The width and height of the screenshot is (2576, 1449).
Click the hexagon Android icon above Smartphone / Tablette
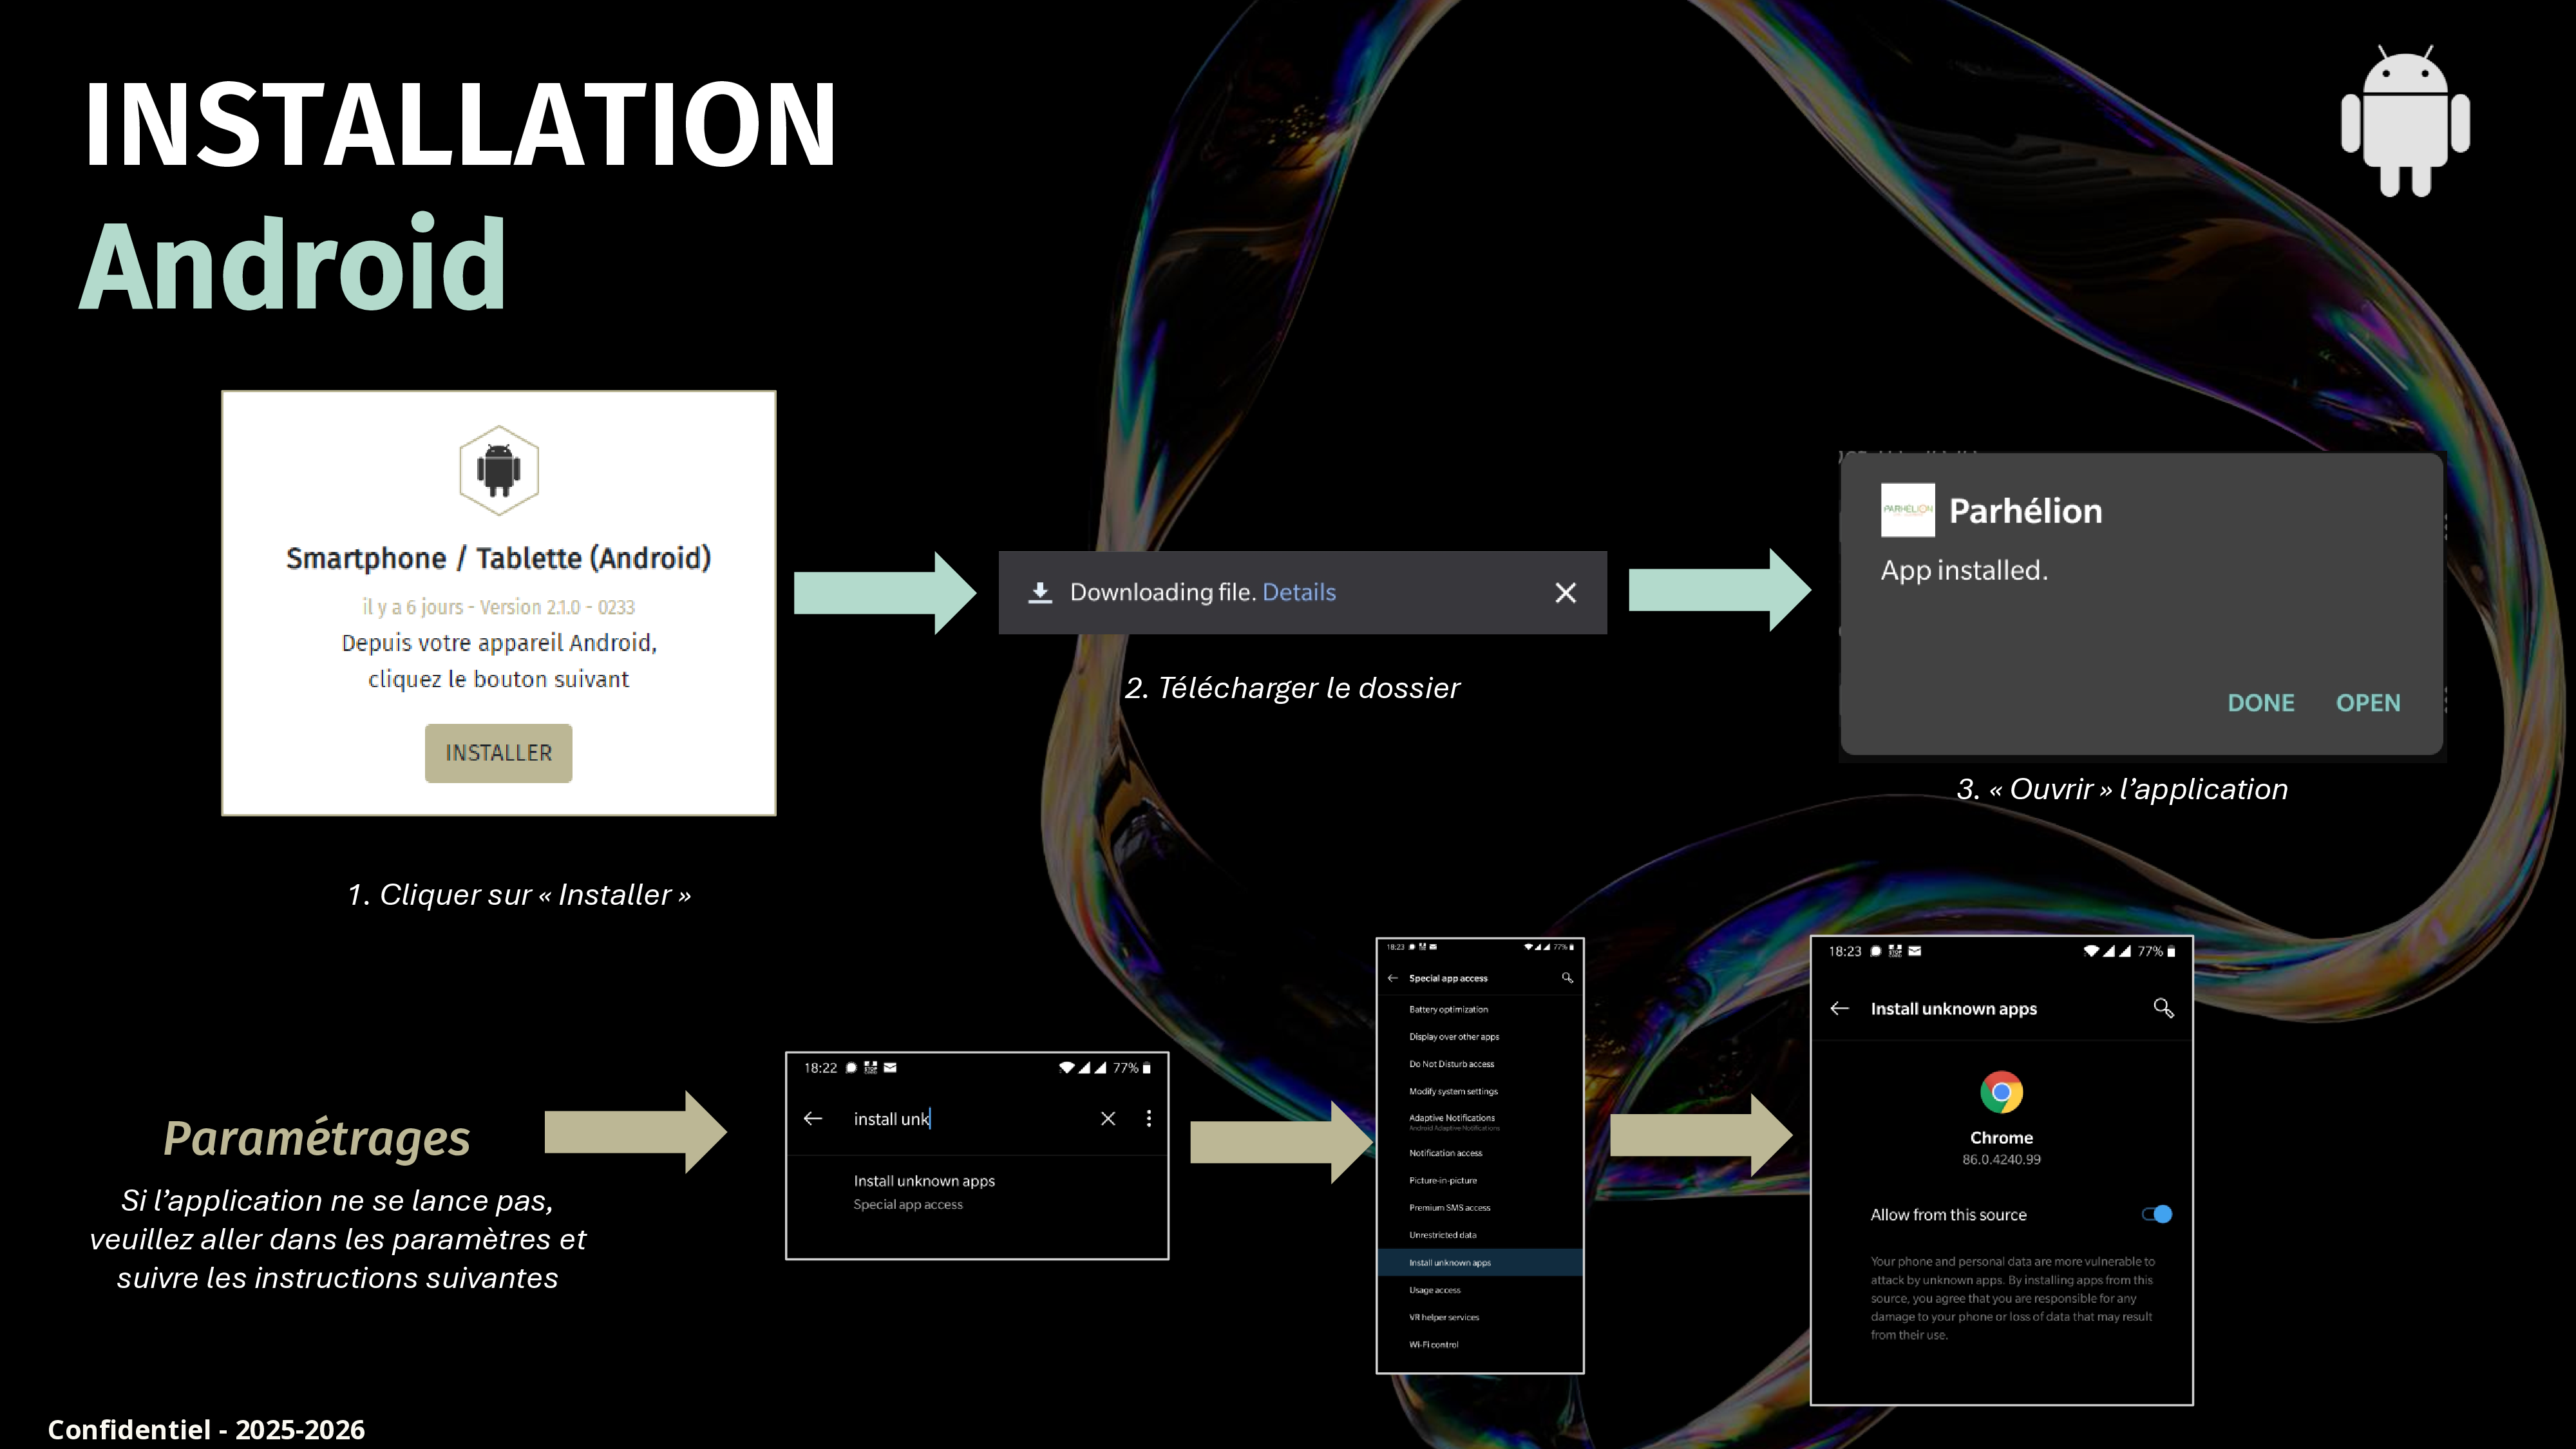click(x=498, y=469)
